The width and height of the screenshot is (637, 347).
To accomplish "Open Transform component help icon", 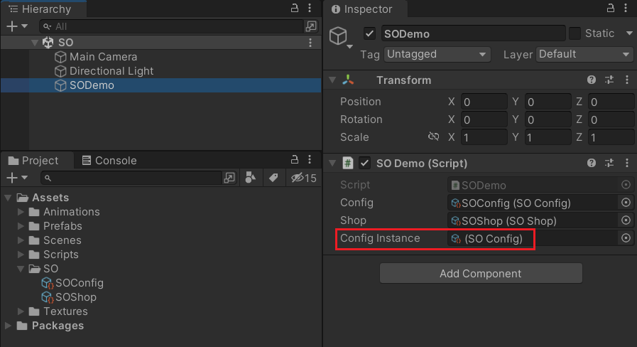I will tap(592, 80).
